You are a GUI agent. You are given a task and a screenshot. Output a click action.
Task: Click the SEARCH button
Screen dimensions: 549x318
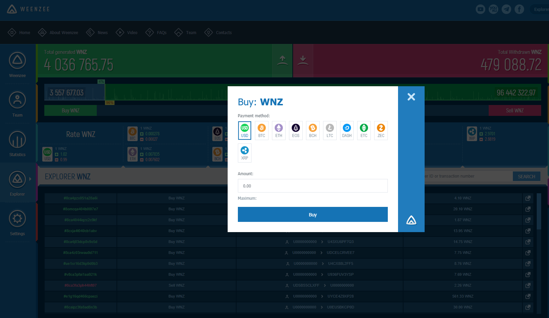click(x=527, y=177)
